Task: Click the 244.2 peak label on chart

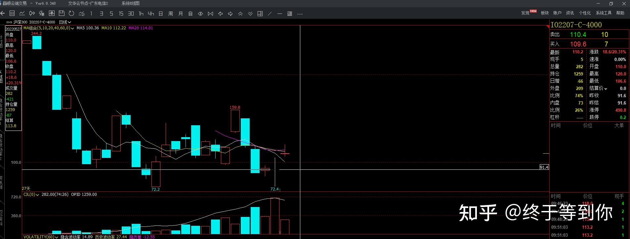Action: [x=36, y=33]
